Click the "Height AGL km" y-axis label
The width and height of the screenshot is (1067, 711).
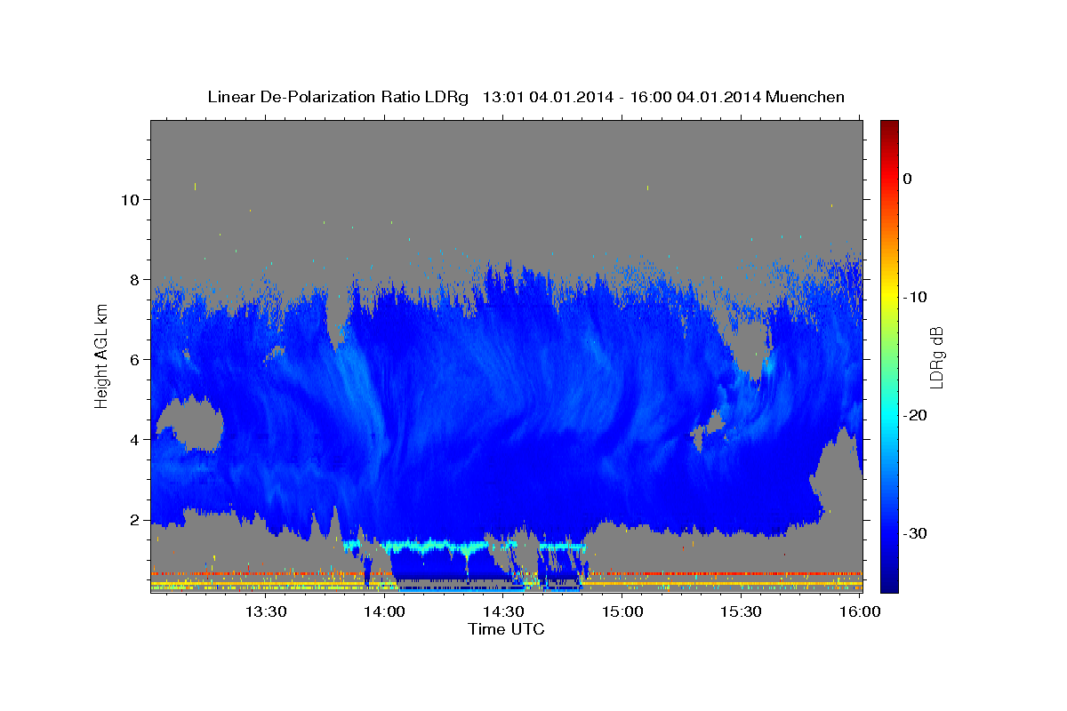(101, 355)
